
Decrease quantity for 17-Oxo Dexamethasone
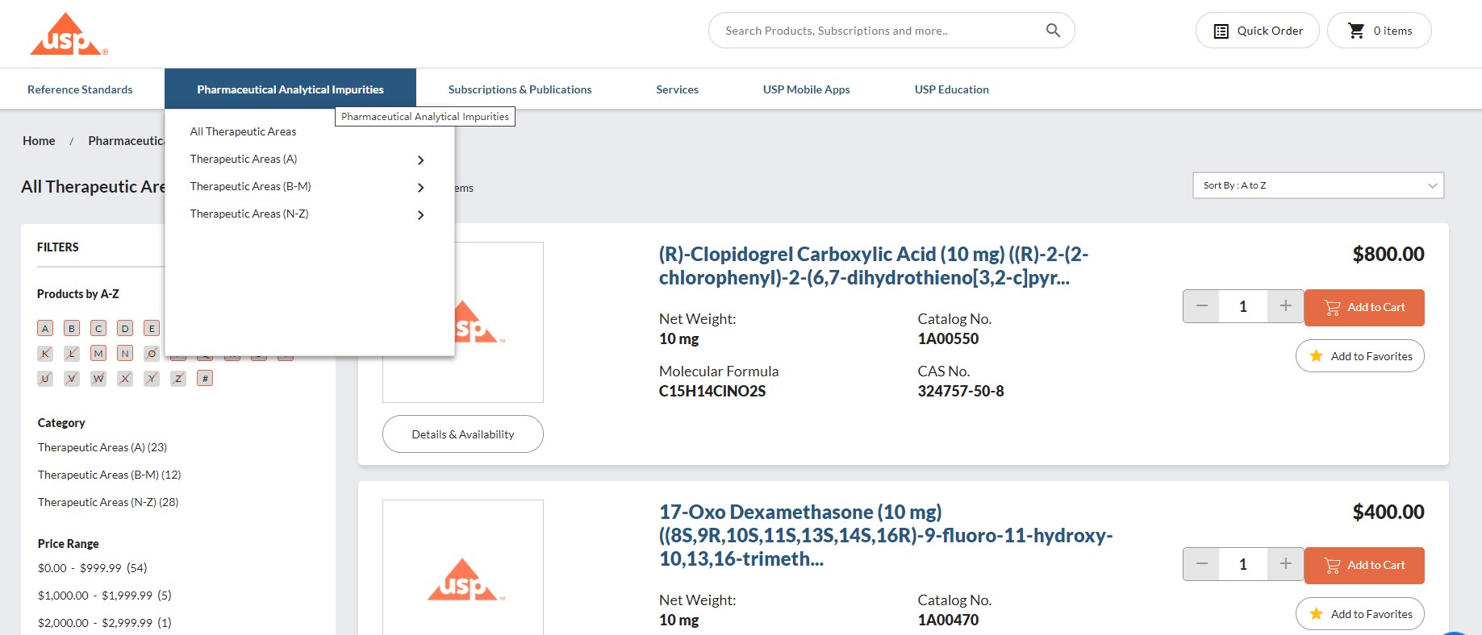(1201, 564)
